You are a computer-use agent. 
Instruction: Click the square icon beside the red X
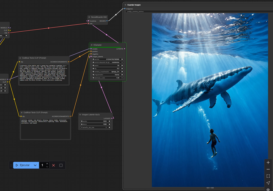[x=61, y=165]
